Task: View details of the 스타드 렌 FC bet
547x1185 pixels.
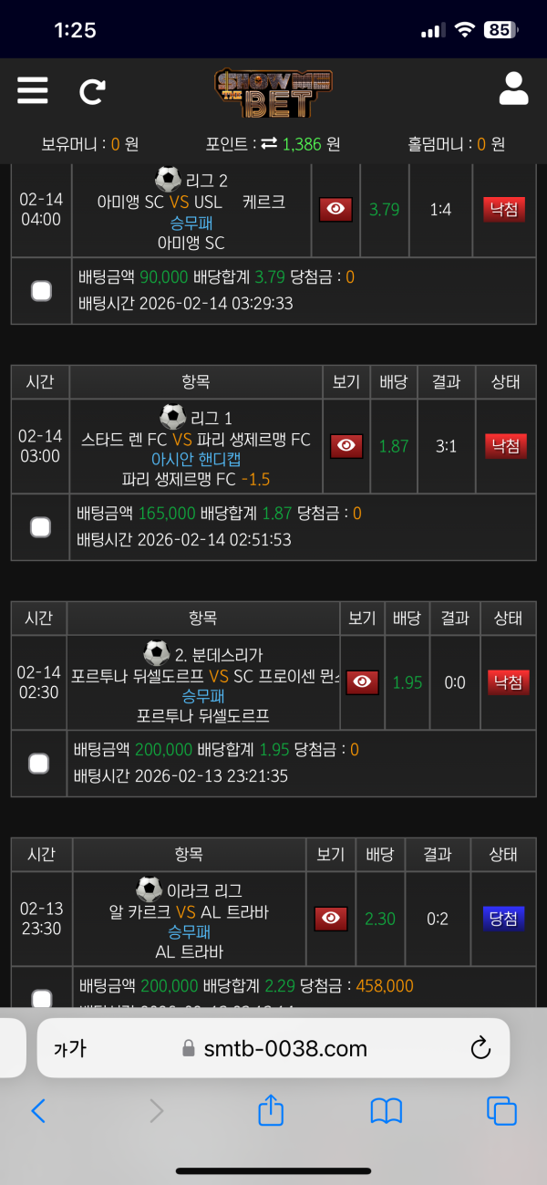Action: click(346, 446)
